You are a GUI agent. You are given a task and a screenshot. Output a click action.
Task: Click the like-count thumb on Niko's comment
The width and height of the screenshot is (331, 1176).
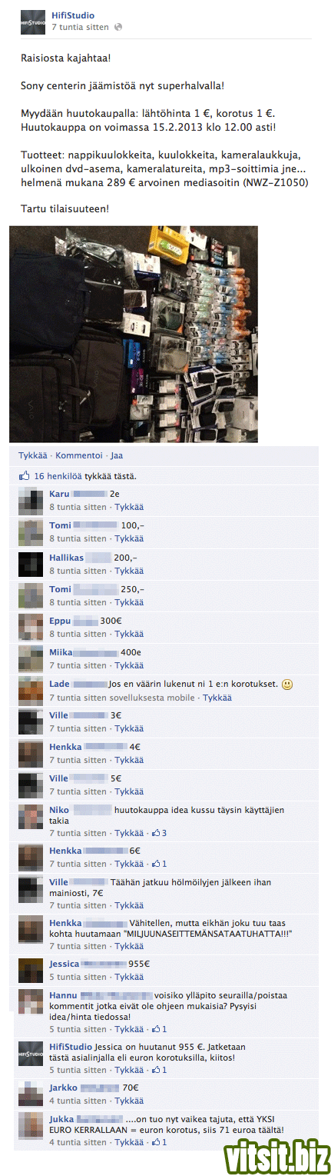pyautogui.click(x=157, y=833)
